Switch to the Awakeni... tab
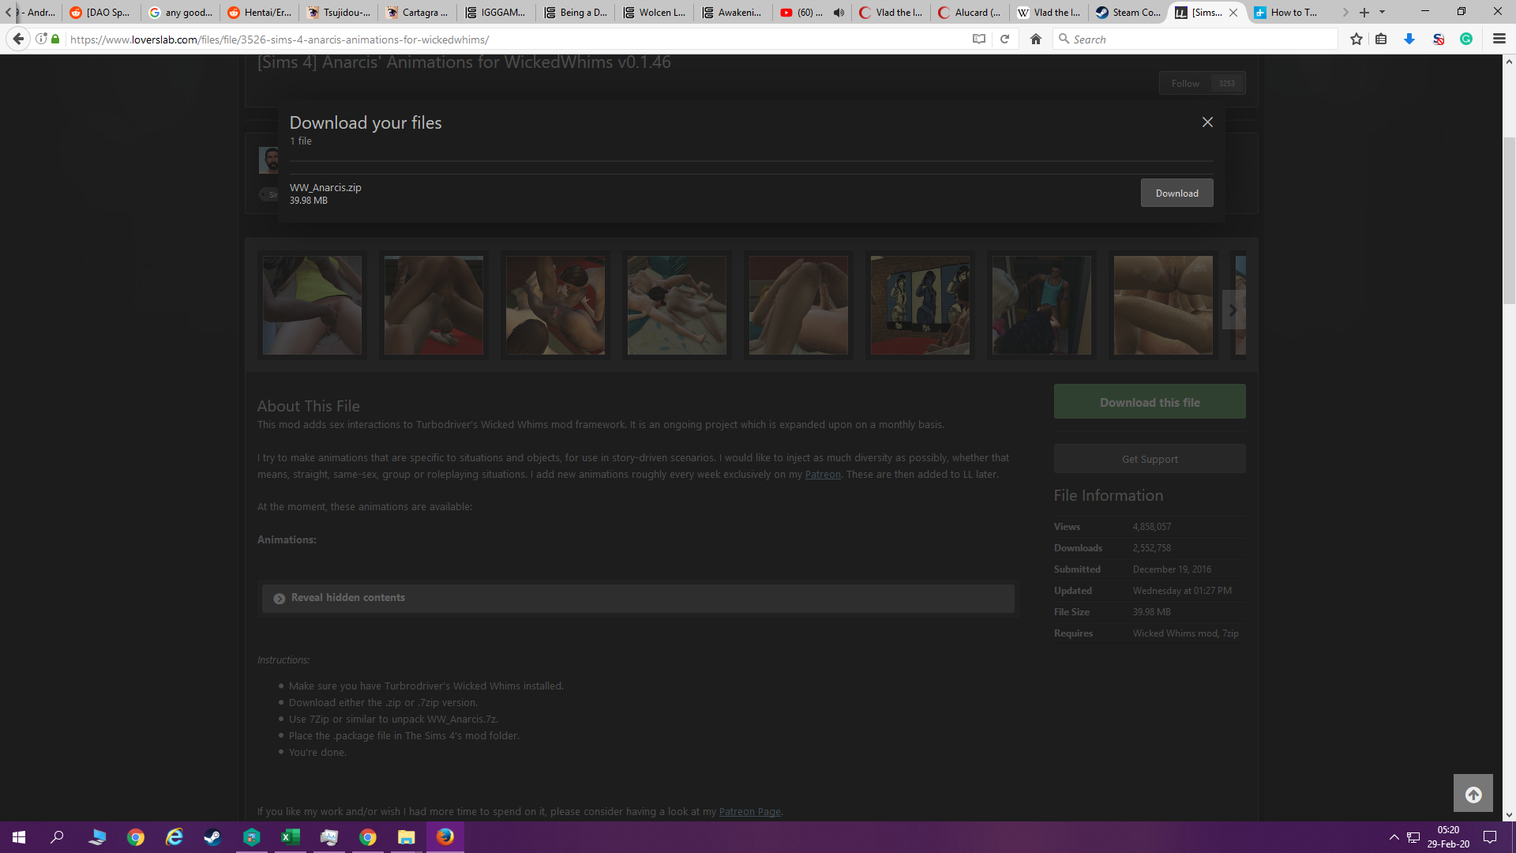Screen dimensions: 1516x853 point(734,12)
